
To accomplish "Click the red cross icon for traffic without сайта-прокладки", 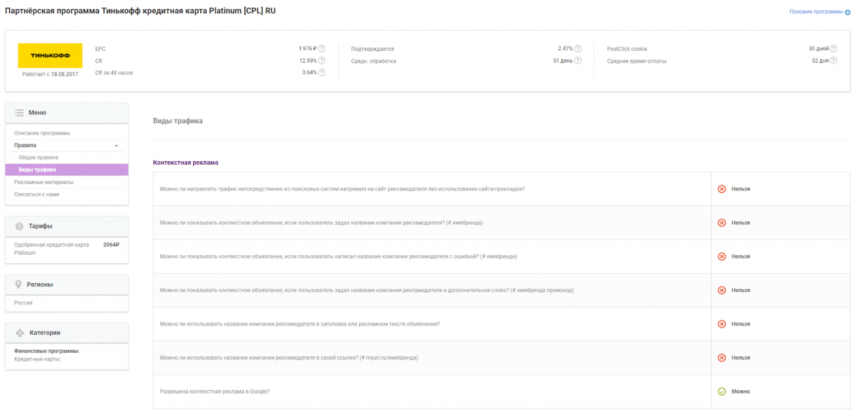I will coord(721,189).
